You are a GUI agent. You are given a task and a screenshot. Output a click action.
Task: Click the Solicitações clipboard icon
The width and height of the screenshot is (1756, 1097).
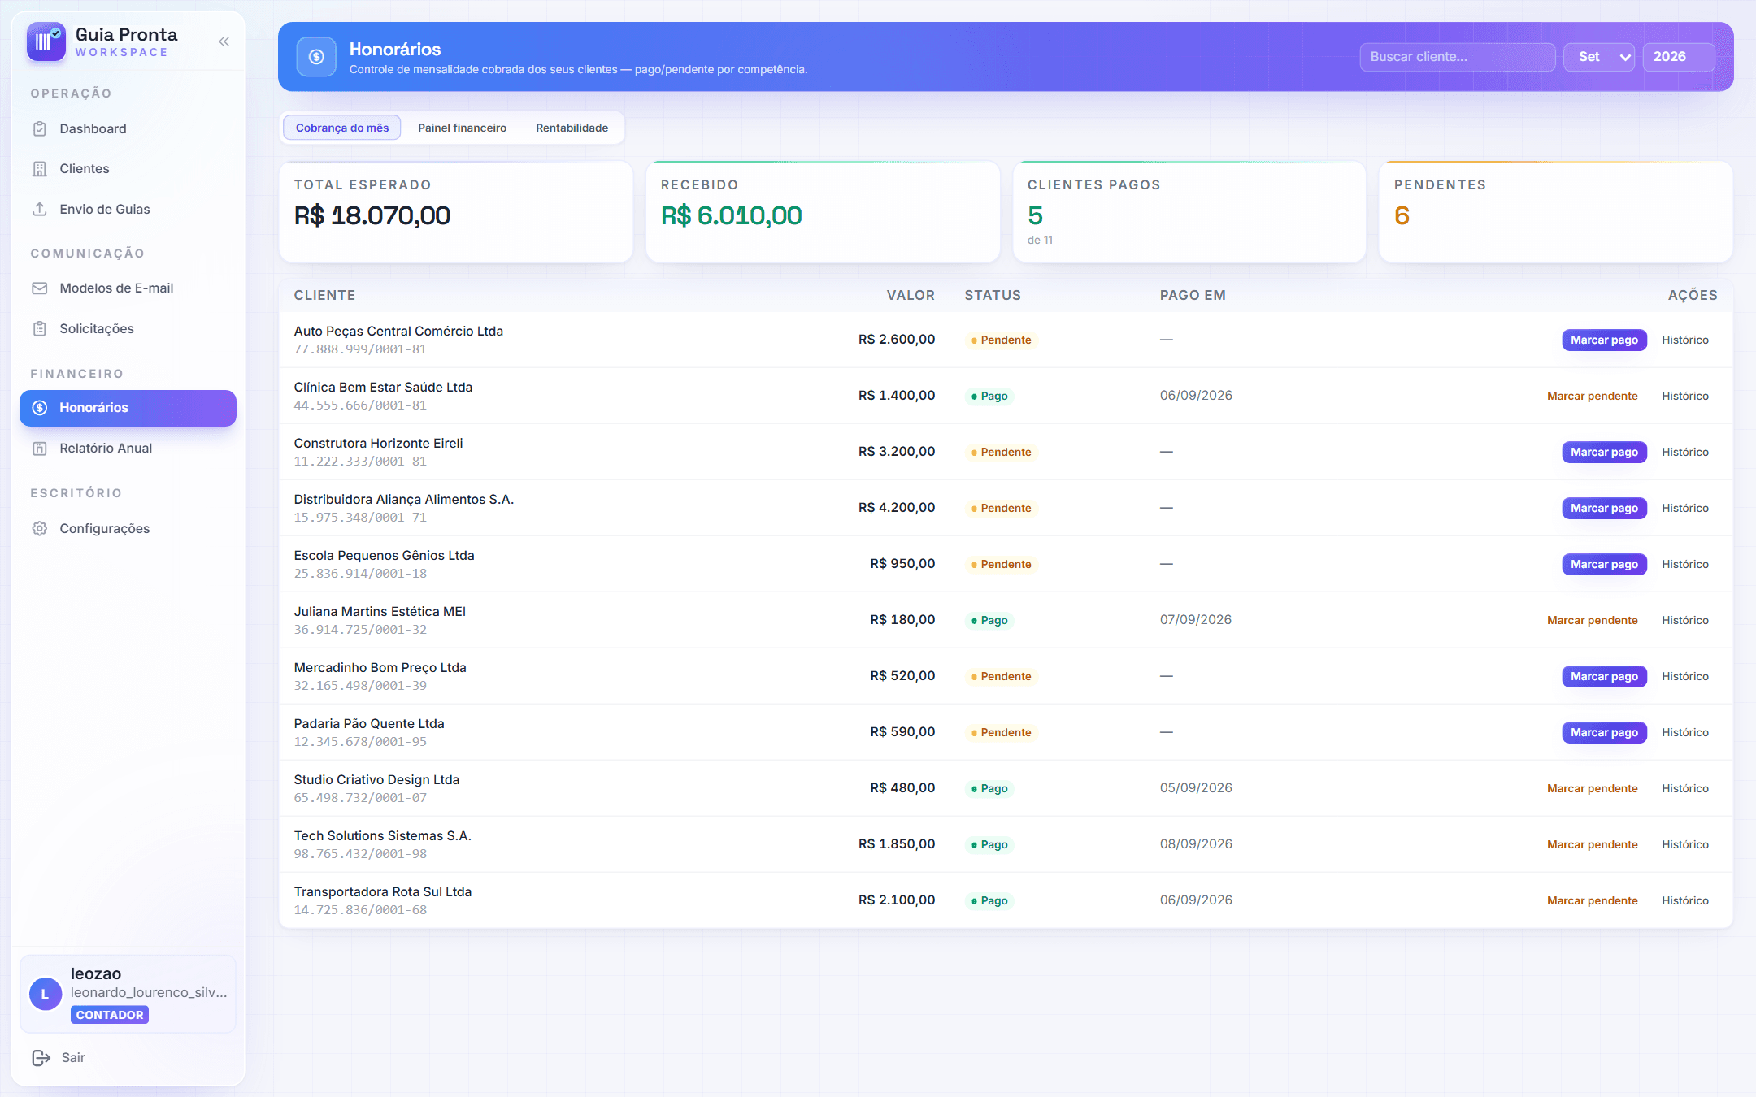[x=39, y=328]
